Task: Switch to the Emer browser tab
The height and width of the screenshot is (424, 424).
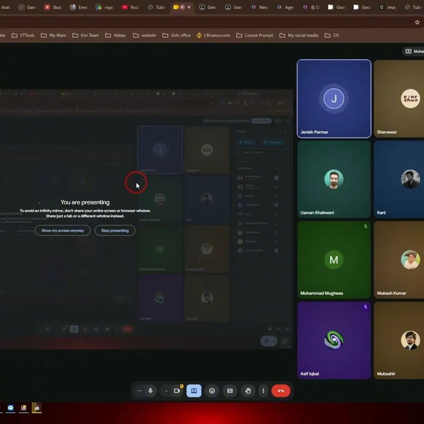Action: pos(79,7)
